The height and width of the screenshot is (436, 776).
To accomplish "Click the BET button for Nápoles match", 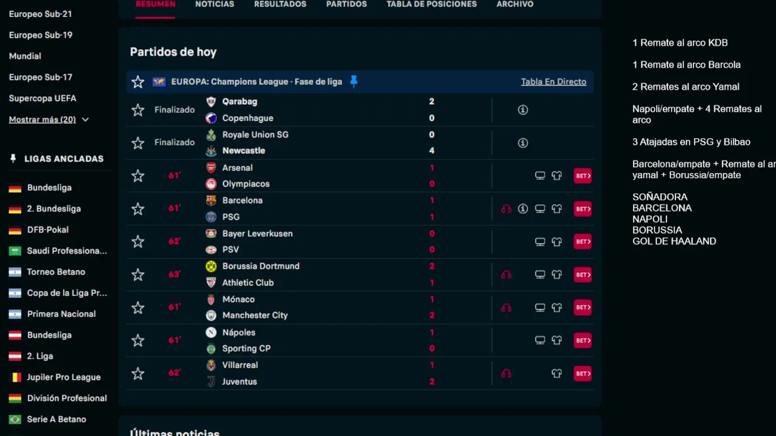I will click(x=582, y=340).
